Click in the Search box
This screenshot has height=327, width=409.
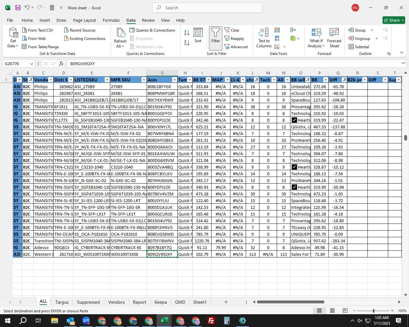click(207, 8)
